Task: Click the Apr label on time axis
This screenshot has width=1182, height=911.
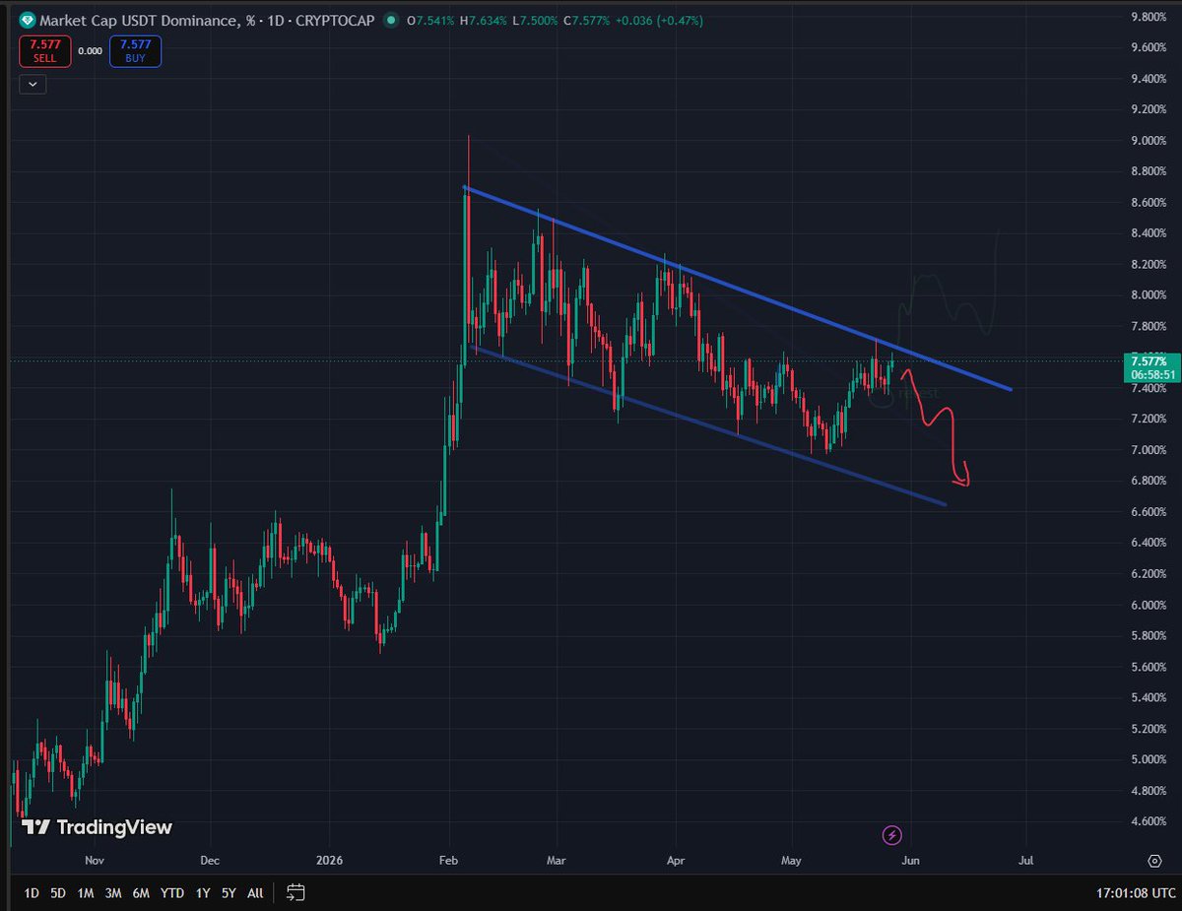Action: pyautogui.click(x=677, y=860)
